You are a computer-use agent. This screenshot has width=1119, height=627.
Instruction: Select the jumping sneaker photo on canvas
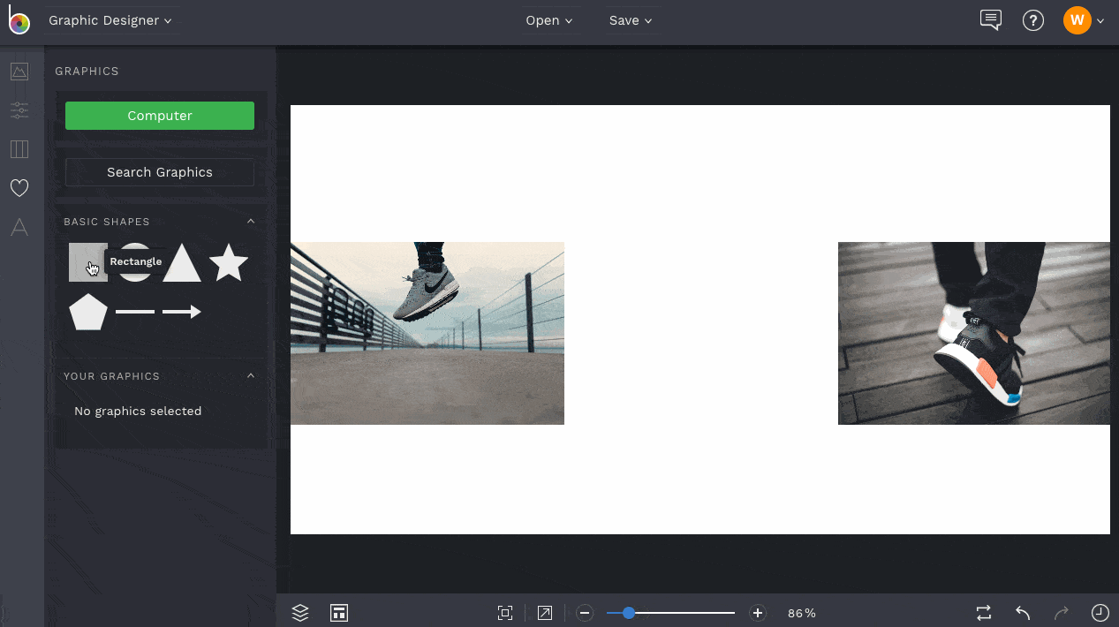(x=427, y=333)
